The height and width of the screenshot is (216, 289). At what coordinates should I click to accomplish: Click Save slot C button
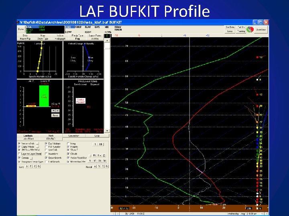[35, 166]
